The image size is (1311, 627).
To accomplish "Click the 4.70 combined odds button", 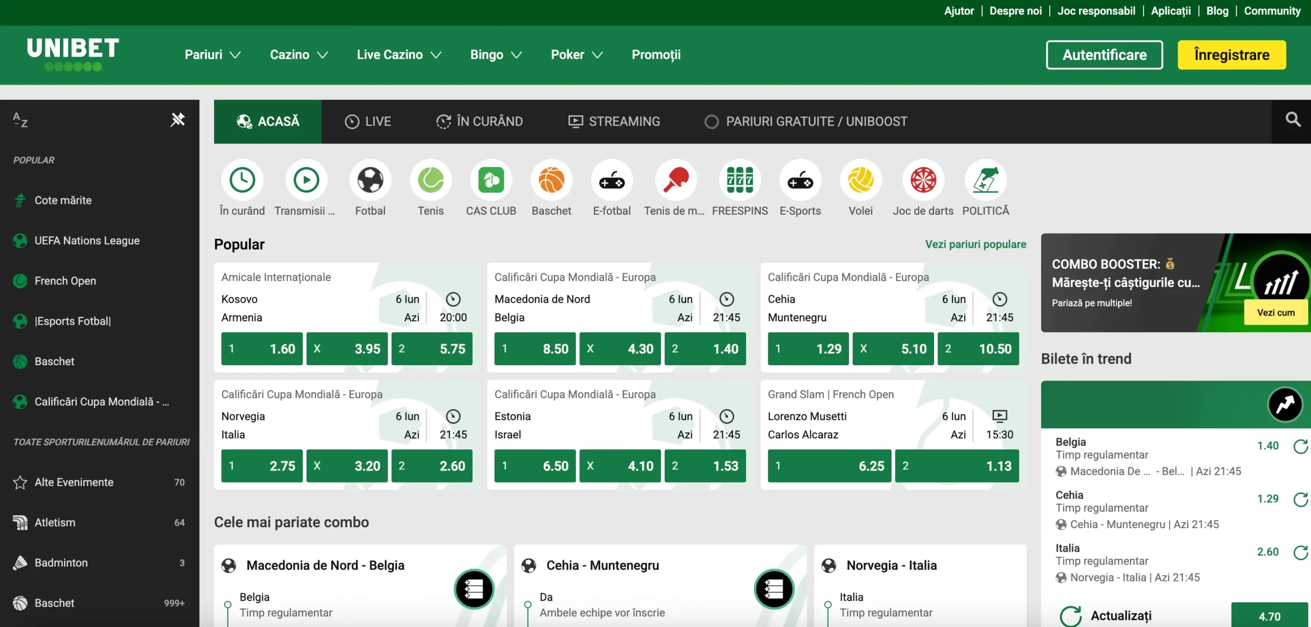I will pyautogui.click(x=1270, y=616).
